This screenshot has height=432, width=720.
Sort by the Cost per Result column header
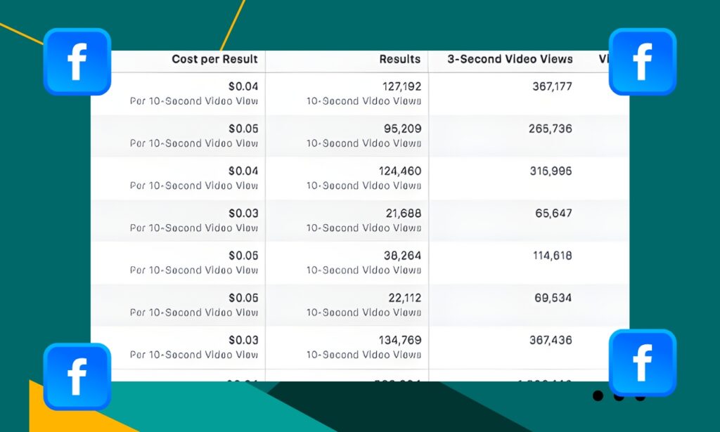tap(214, 60)
